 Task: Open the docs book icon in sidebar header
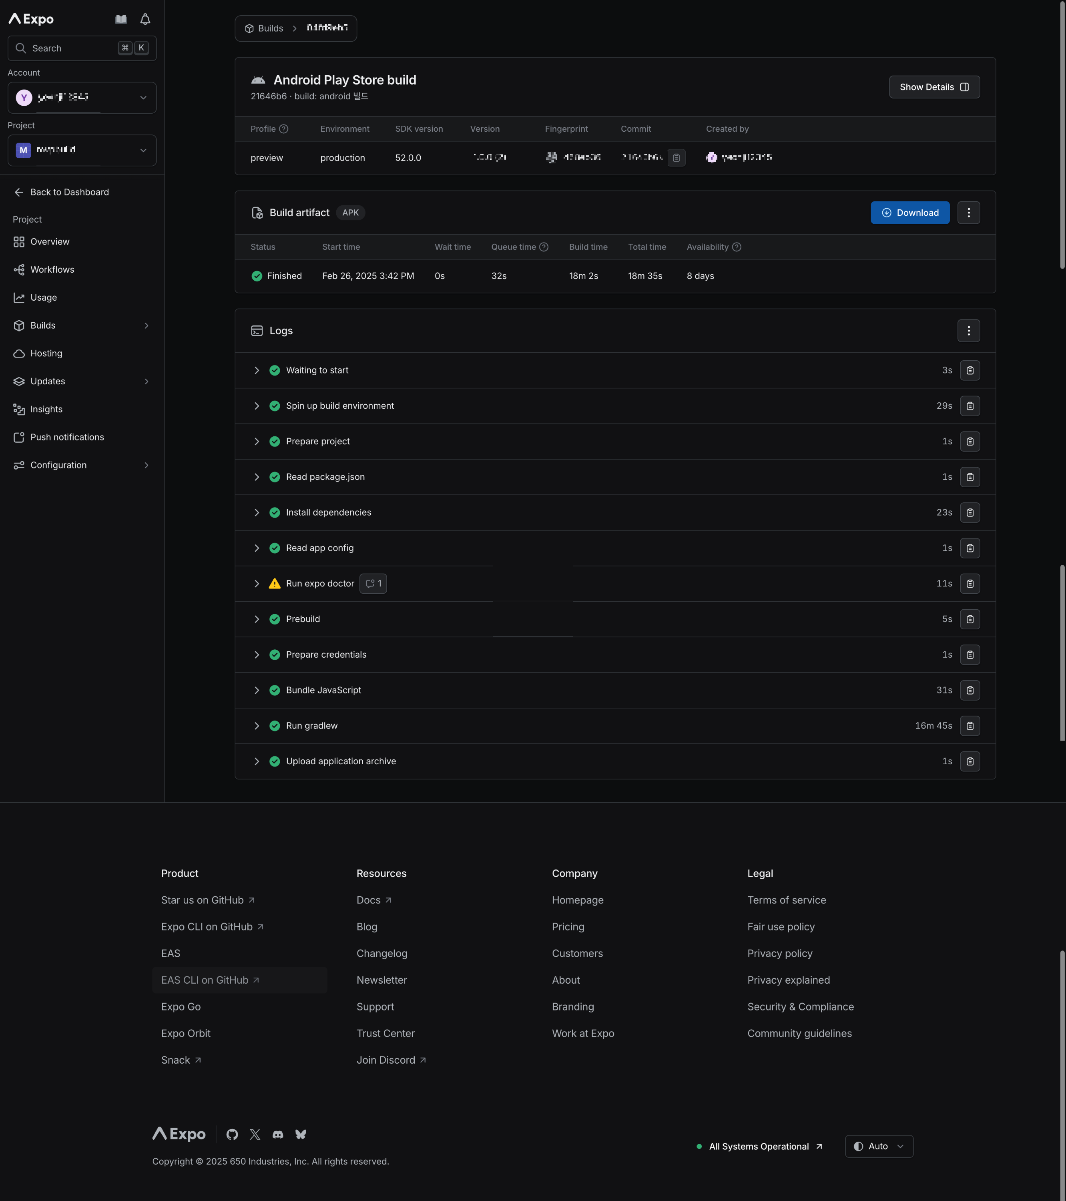pyautogui.click(x=121, y=19)
